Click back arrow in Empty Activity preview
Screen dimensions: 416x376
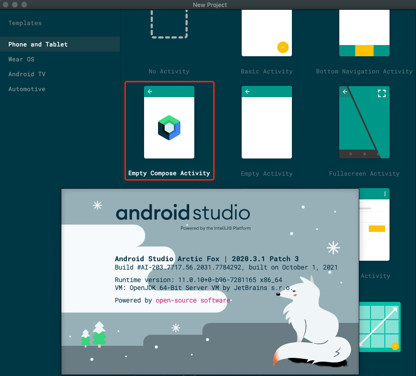tap(248, 92)
